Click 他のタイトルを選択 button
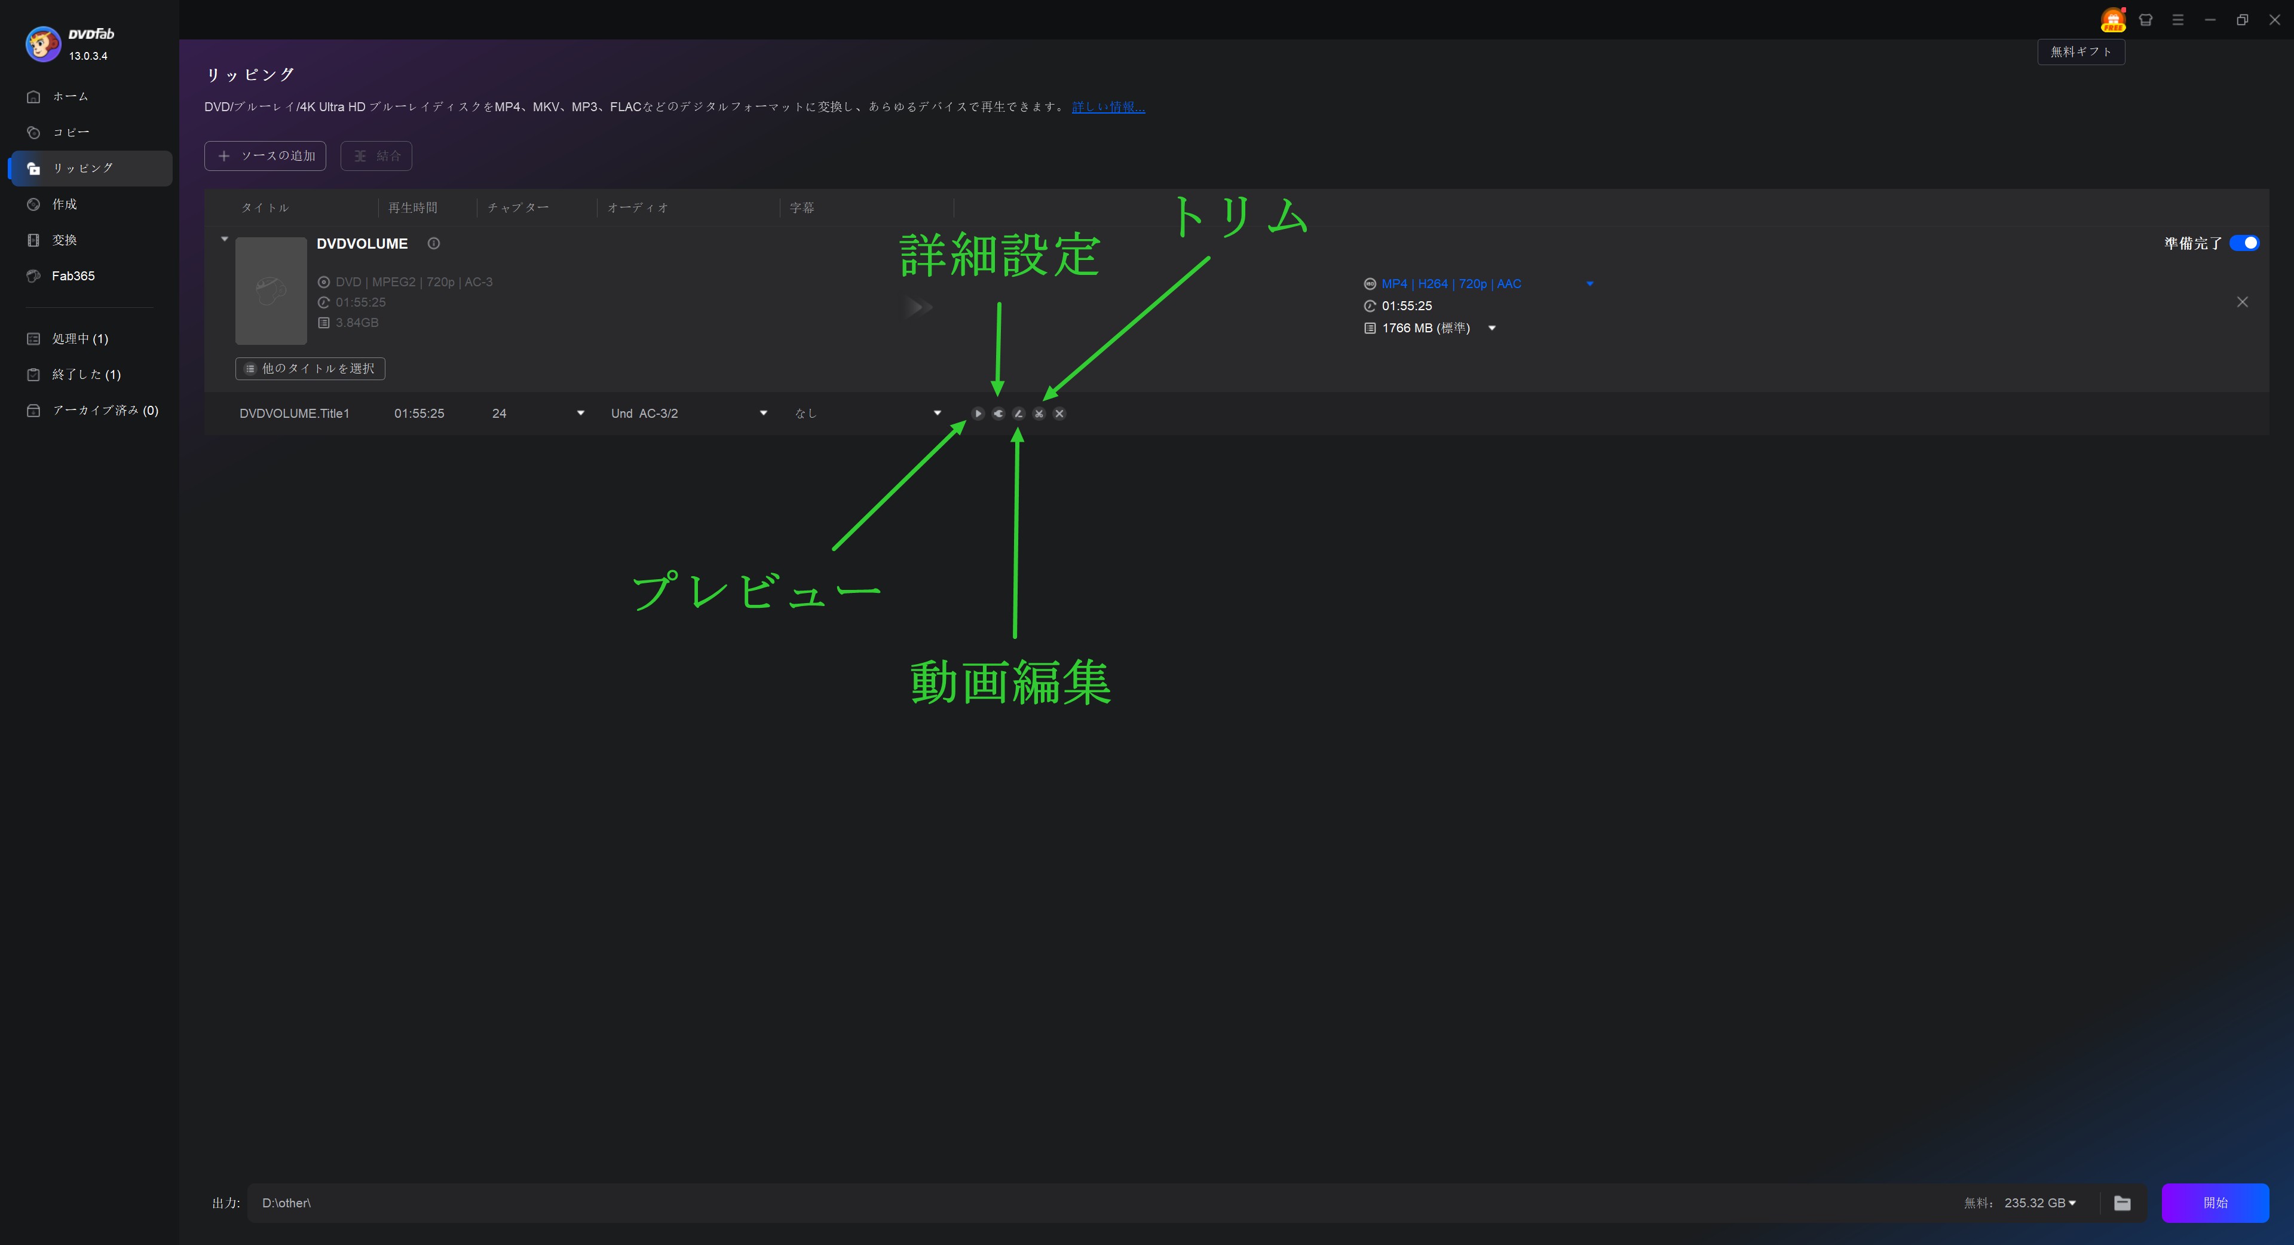Image resolution: width=2294 pixels, height=1245 pixels. (310, 369)
